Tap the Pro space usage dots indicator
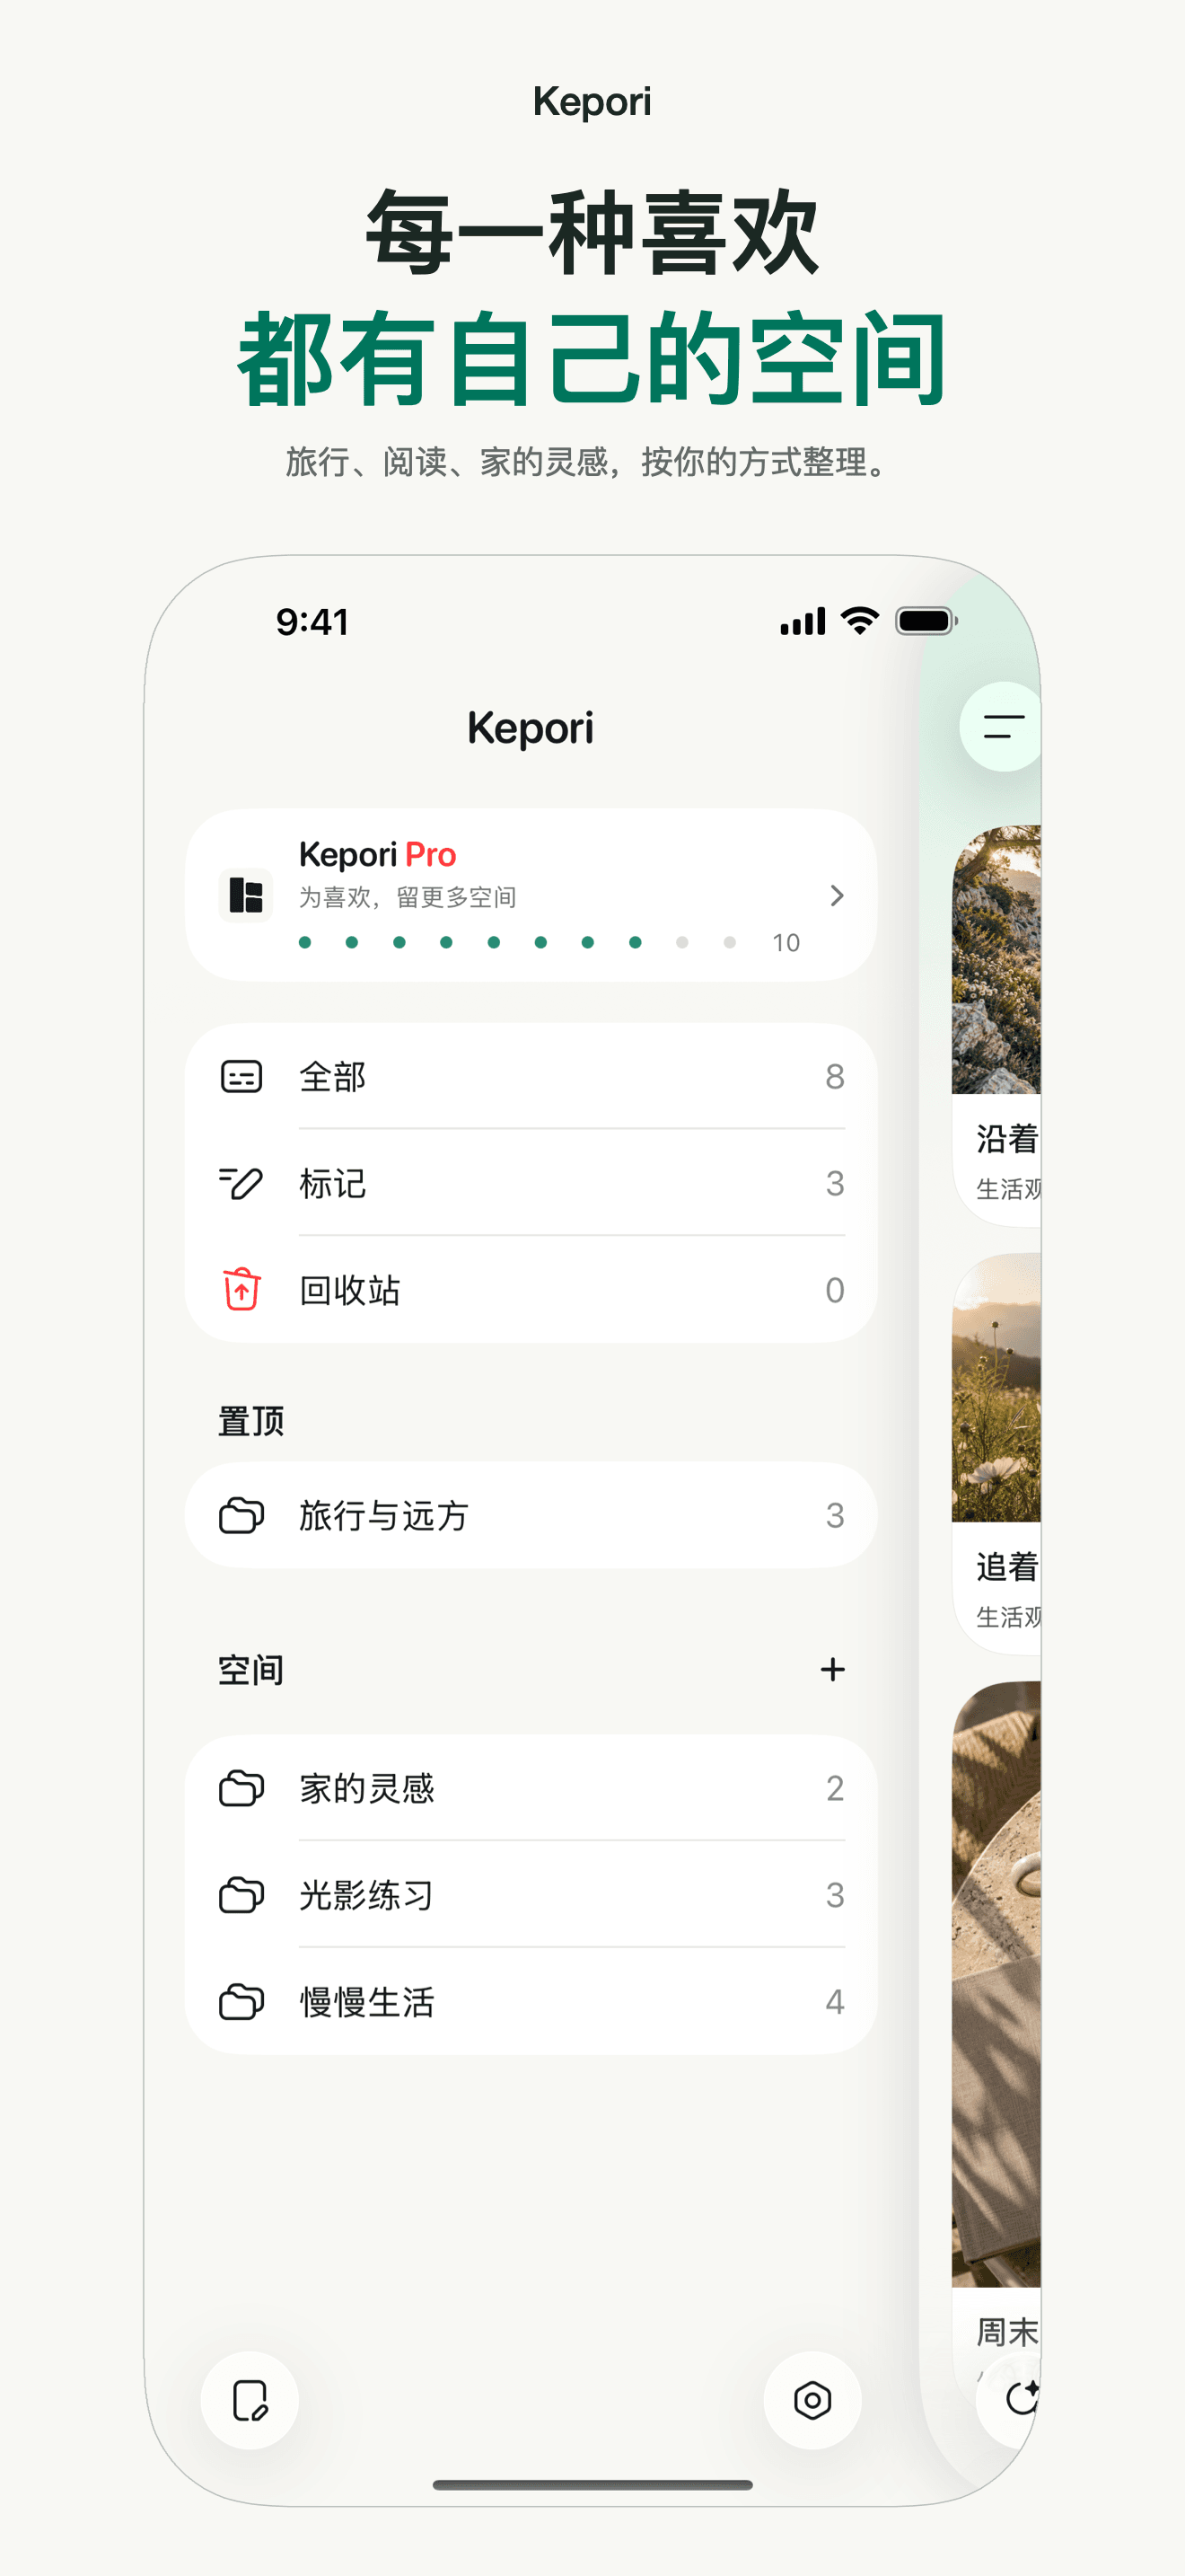Screen dimensions: 1185x2576 518,942
